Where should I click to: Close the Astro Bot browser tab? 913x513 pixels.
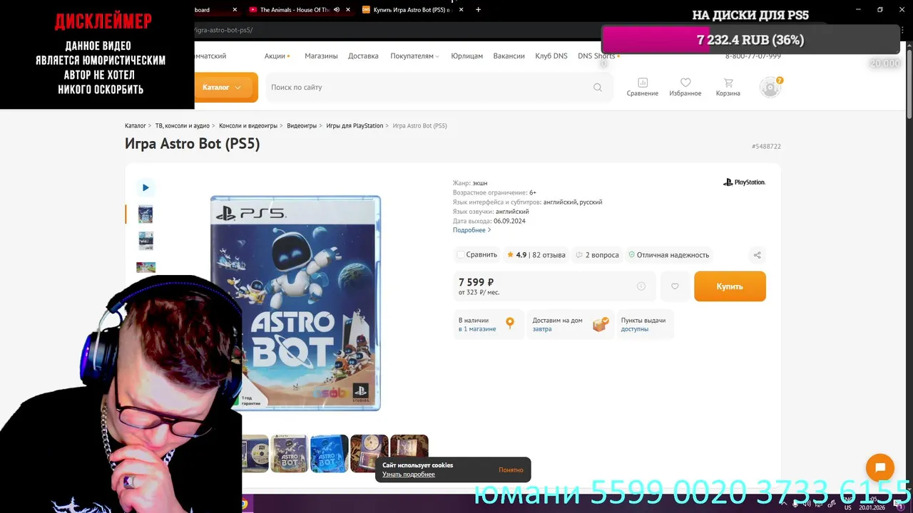pyautogui.click(x=460, y=10)
